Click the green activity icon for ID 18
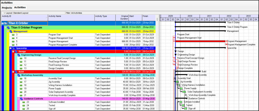259x111 pixels. coord(21,85)
